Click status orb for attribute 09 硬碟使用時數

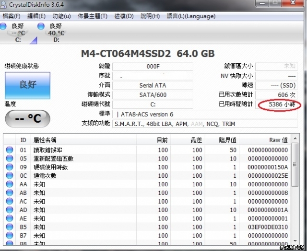[10, 167]
